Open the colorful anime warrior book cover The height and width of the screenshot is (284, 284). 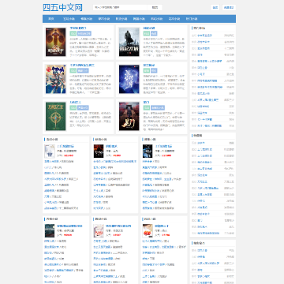(x=56, y=79)
